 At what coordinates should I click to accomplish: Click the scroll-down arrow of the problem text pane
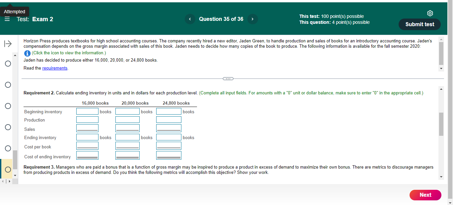[x=441, y=68]
